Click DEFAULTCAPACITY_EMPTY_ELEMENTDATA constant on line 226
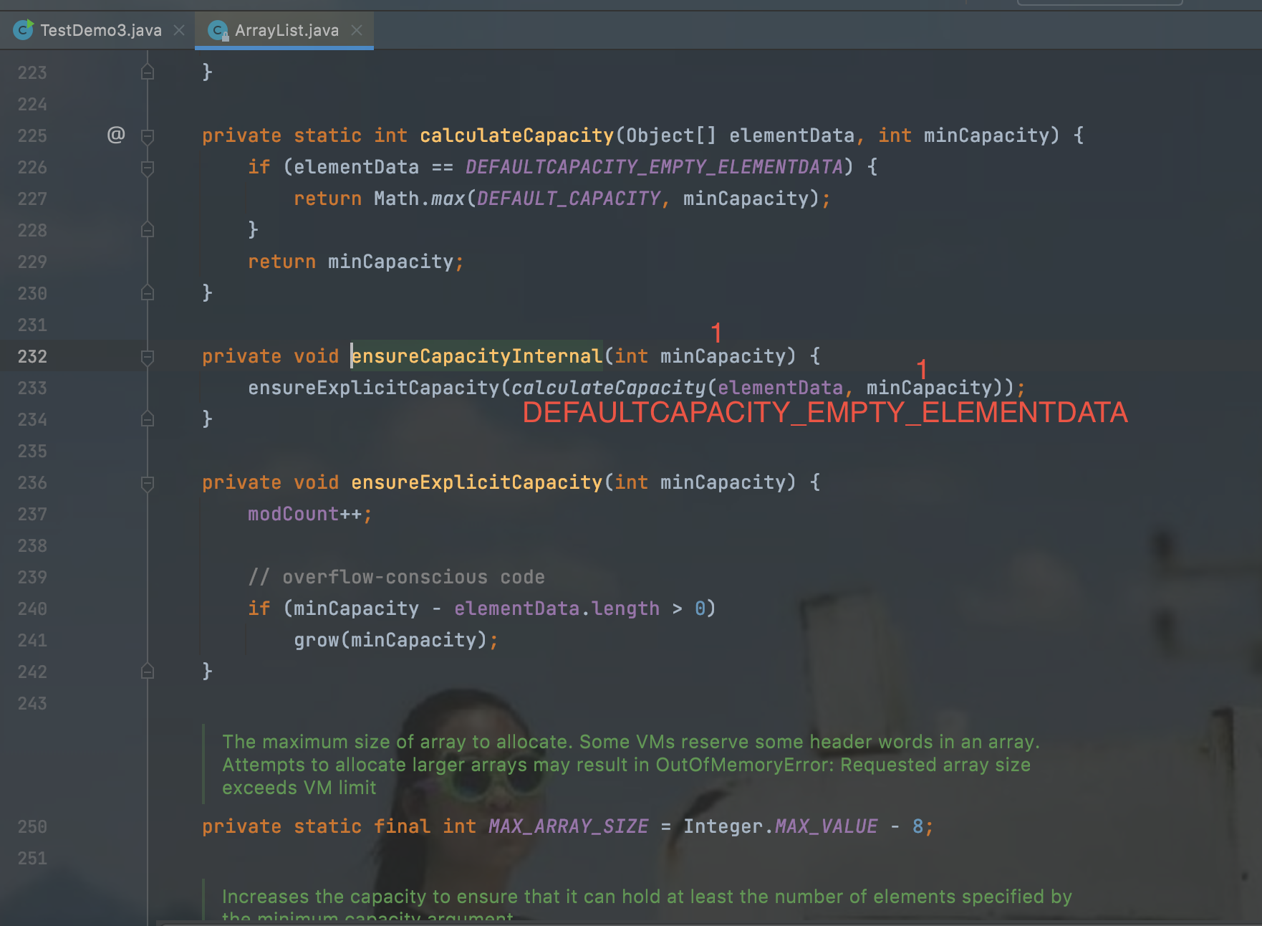 pos(654,167)
